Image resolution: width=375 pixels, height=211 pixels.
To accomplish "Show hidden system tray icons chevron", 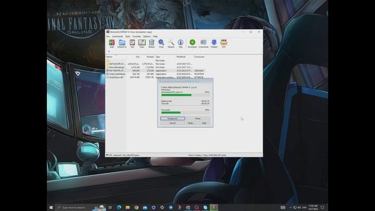I will (291, 207).
